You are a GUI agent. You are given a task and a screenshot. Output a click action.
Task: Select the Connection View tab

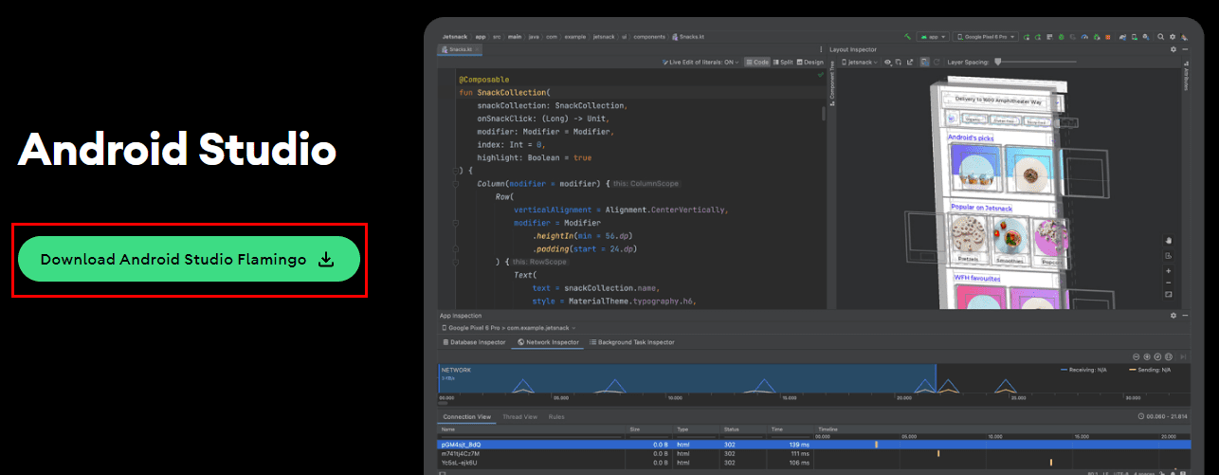(465, 416)
